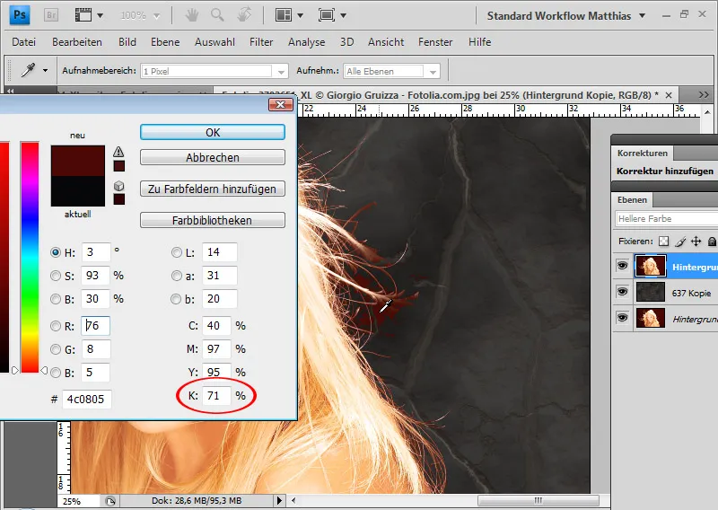
Task: Launch Adobe Bridge via Br icon
Action: (x=51, y=15)
